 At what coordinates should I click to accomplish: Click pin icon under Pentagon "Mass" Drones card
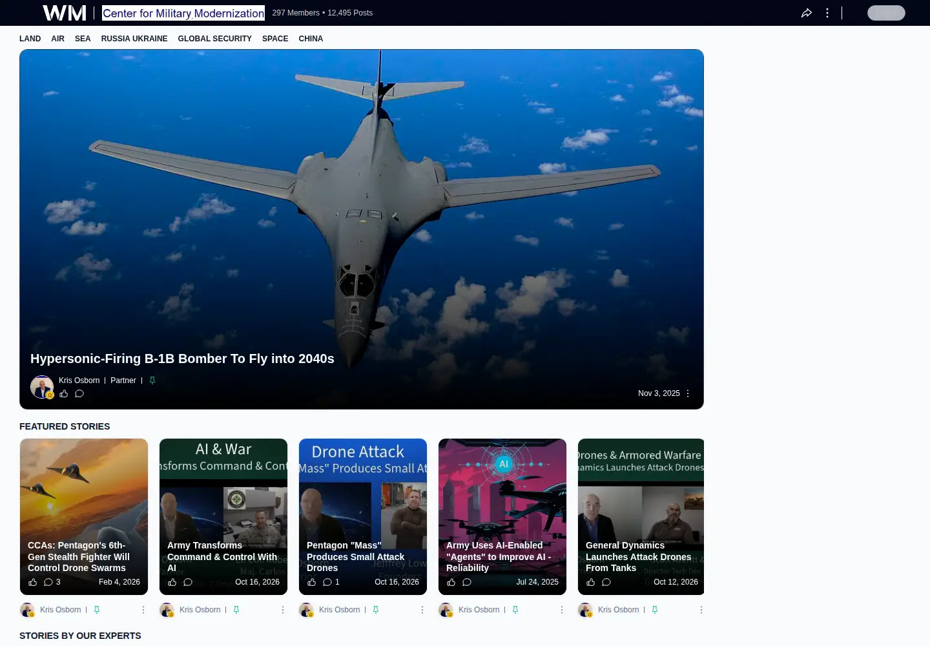(x=376, y=610)
